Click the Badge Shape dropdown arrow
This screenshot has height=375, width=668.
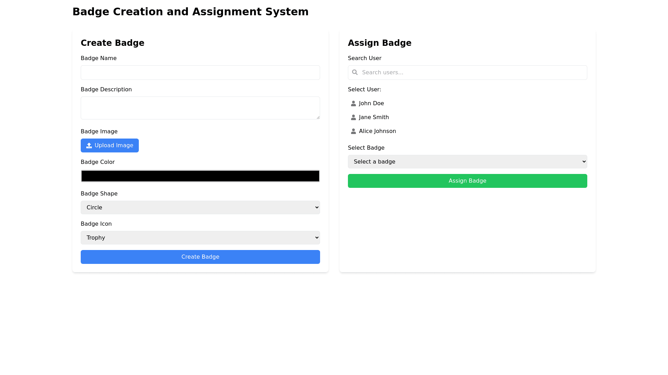317,207
